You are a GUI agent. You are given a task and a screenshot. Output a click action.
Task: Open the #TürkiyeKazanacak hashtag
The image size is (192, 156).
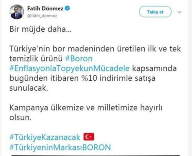(45, 137)
